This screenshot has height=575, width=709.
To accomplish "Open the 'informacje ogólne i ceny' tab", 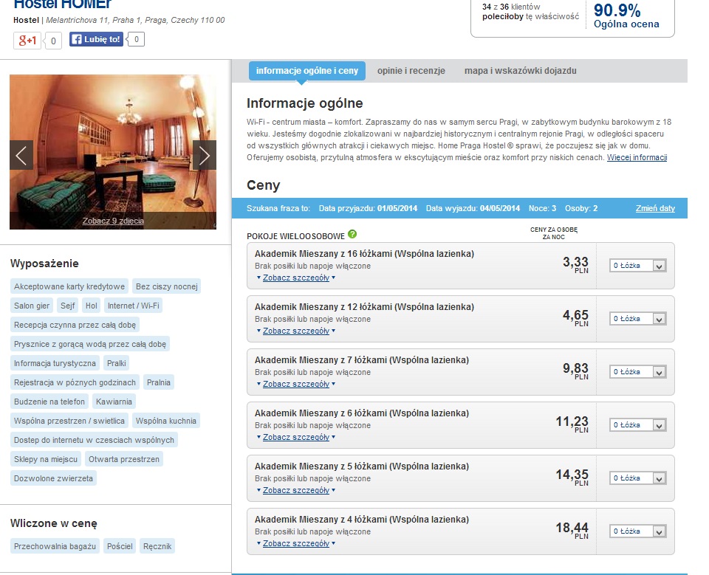I will coord(307,71).
